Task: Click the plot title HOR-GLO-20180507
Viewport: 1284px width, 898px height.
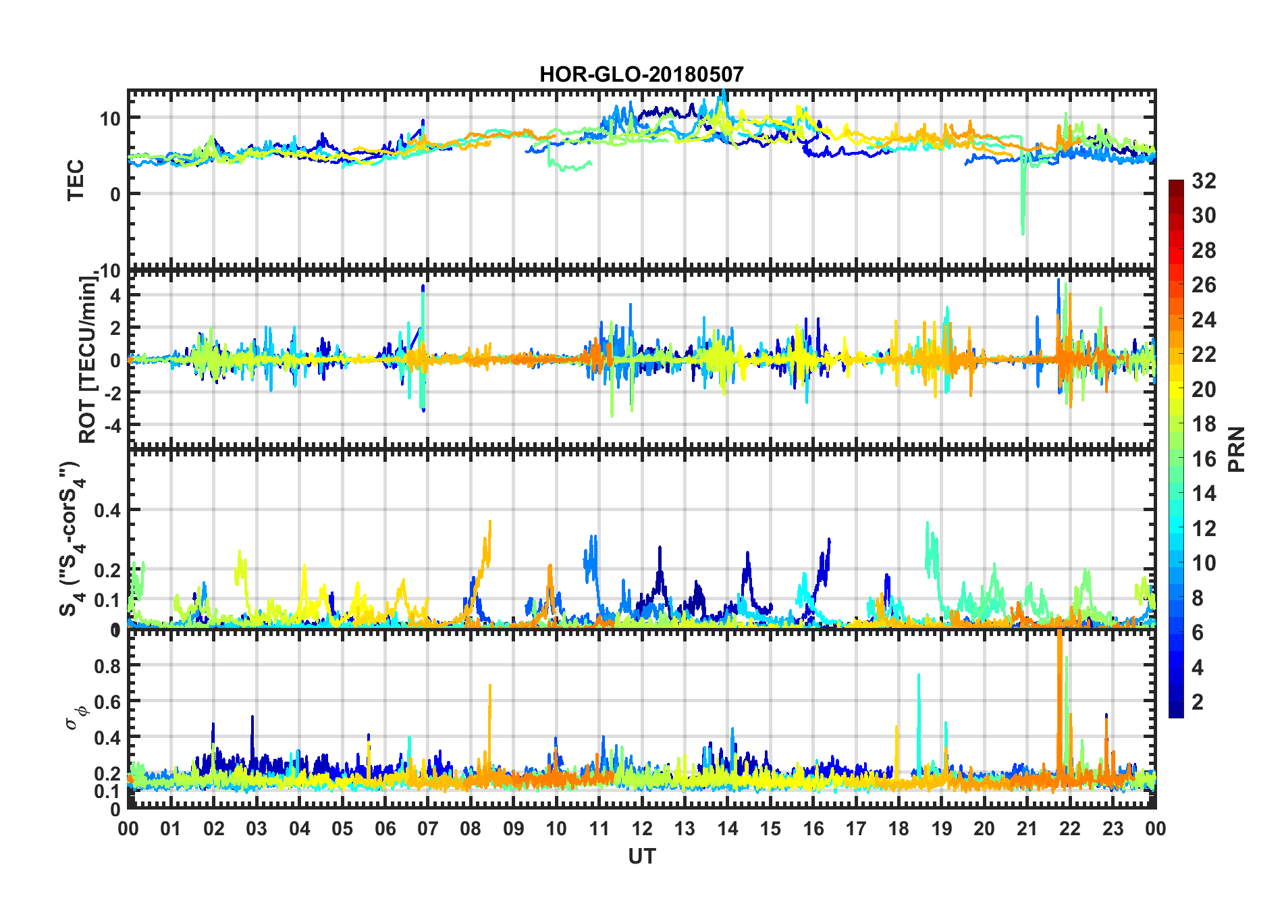Action: pos(641,74)
